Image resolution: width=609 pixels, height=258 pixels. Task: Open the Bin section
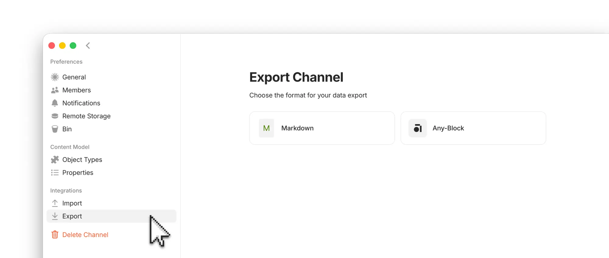(x=111, y=129)
